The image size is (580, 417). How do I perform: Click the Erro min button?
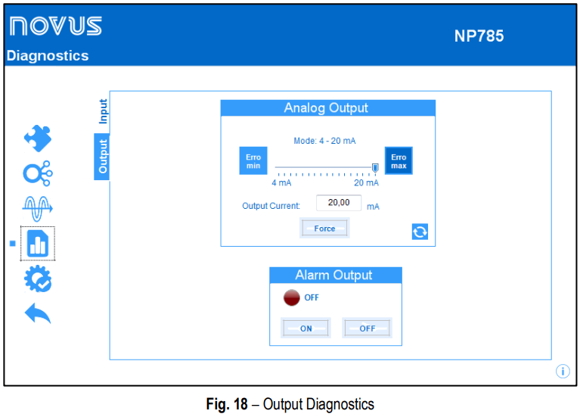253,161
